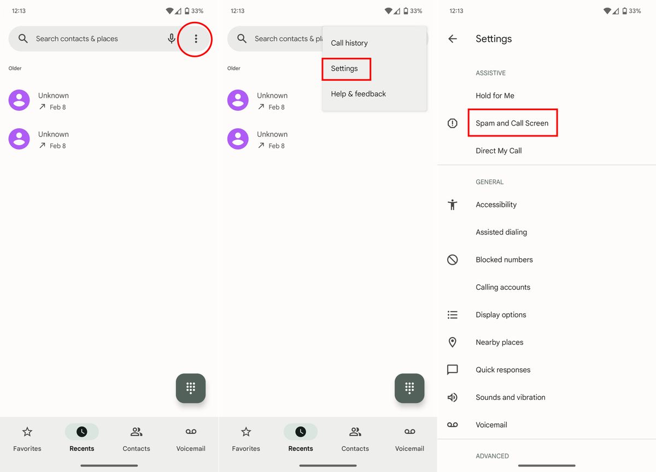Tap the microphone icon in the search bar

point(171,38)
